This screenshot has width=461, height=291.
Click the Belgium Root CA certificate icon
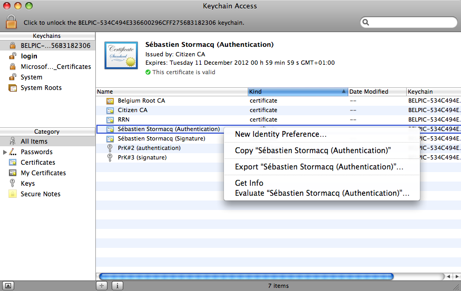[110, 101]
